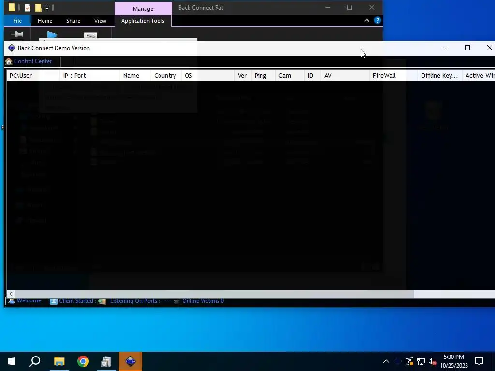This screenshot has width=495, height=371.
Task: Click the horizontal scrollbar left arrow
Action: [11, 294]
